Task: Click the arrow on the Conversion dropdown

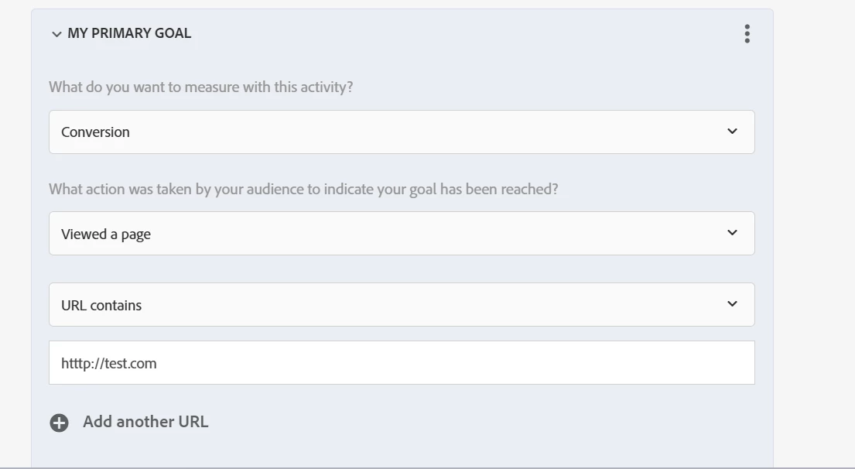Action: pyautogui.click(x=732, y=132)
